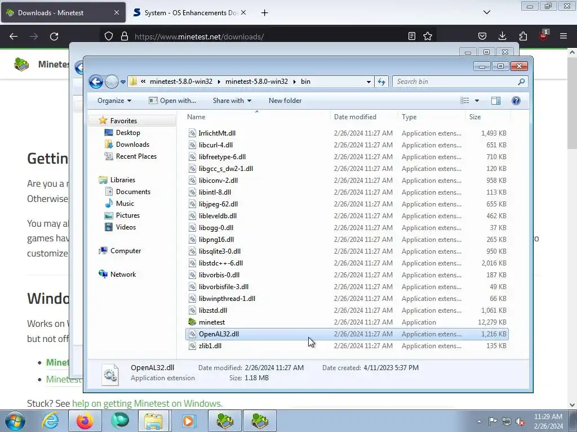Image resolution: width=577 pixels, height=432 pixels.
Task: Open Videos library
Action: (126, 227)
